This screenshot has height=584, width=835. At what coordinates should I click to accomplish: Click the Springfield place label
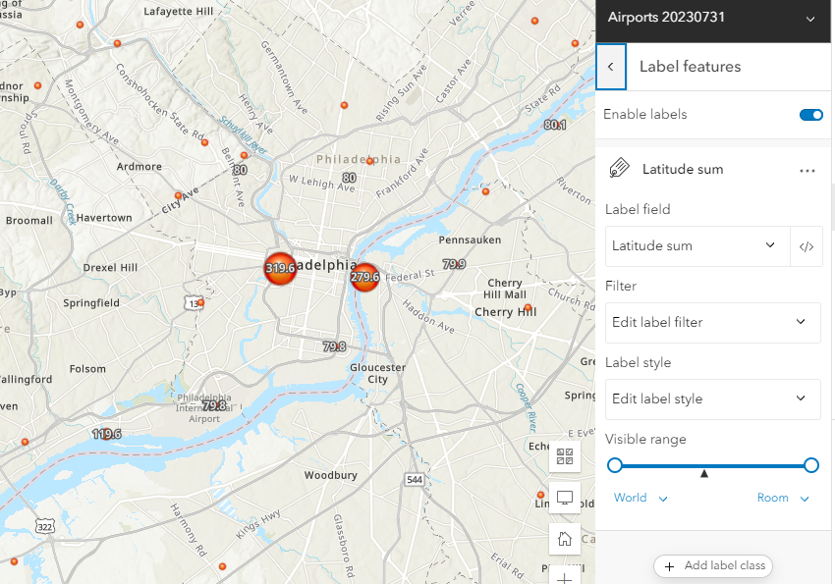tap(91, 303)
